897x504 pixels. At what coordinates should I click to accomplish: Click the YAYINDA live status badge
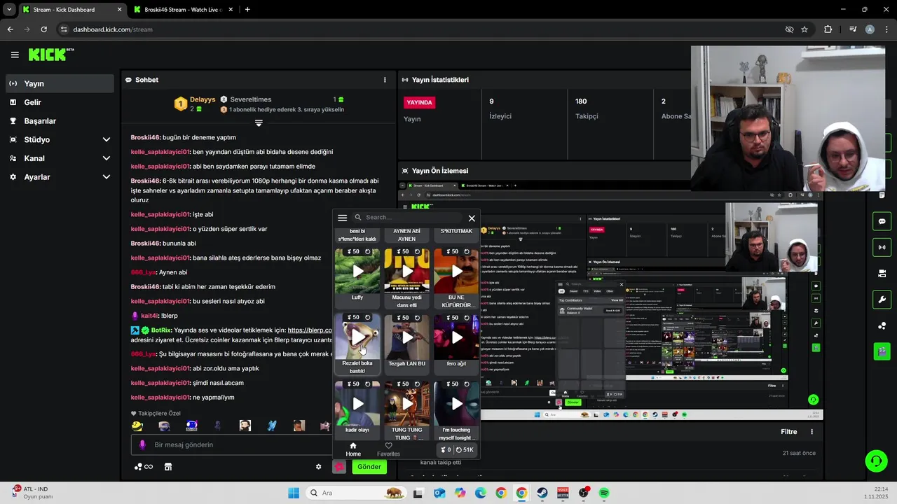(x=420, y=102)
